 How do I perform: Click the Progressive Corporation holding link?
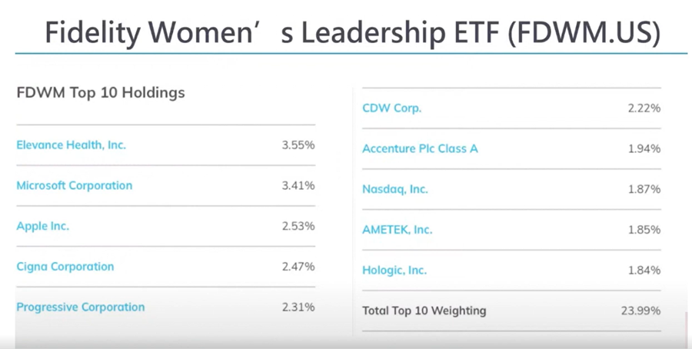click(x=80, y=307)
